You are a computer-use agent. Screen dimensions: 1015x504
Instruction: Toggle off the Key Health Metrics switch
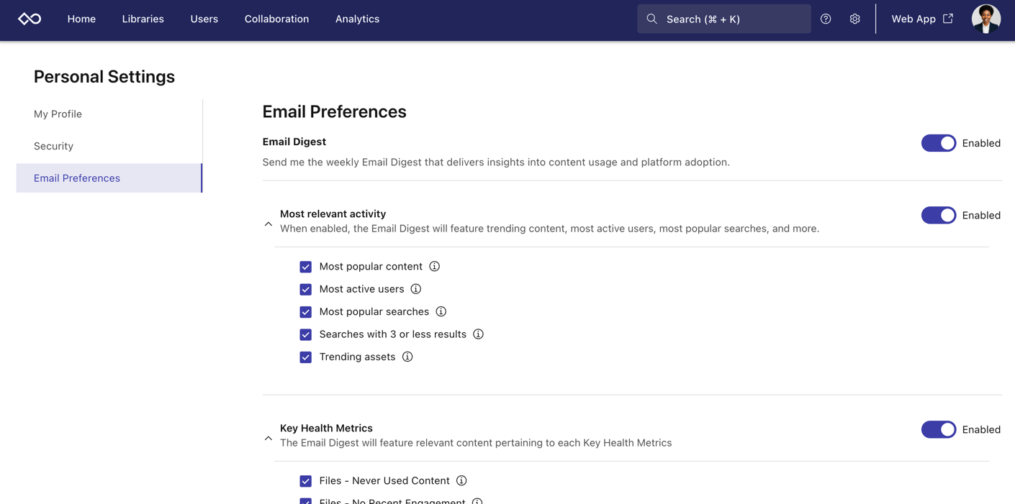[938, 429]
